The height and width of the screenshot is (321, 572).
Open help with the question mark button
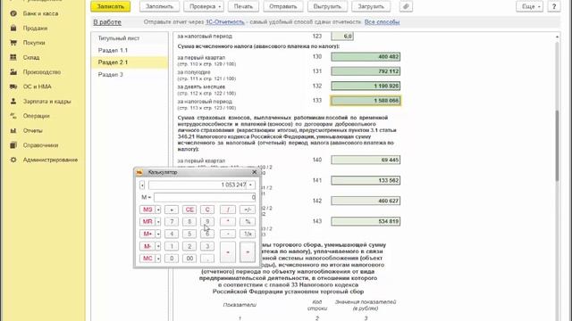click(554, 6)
